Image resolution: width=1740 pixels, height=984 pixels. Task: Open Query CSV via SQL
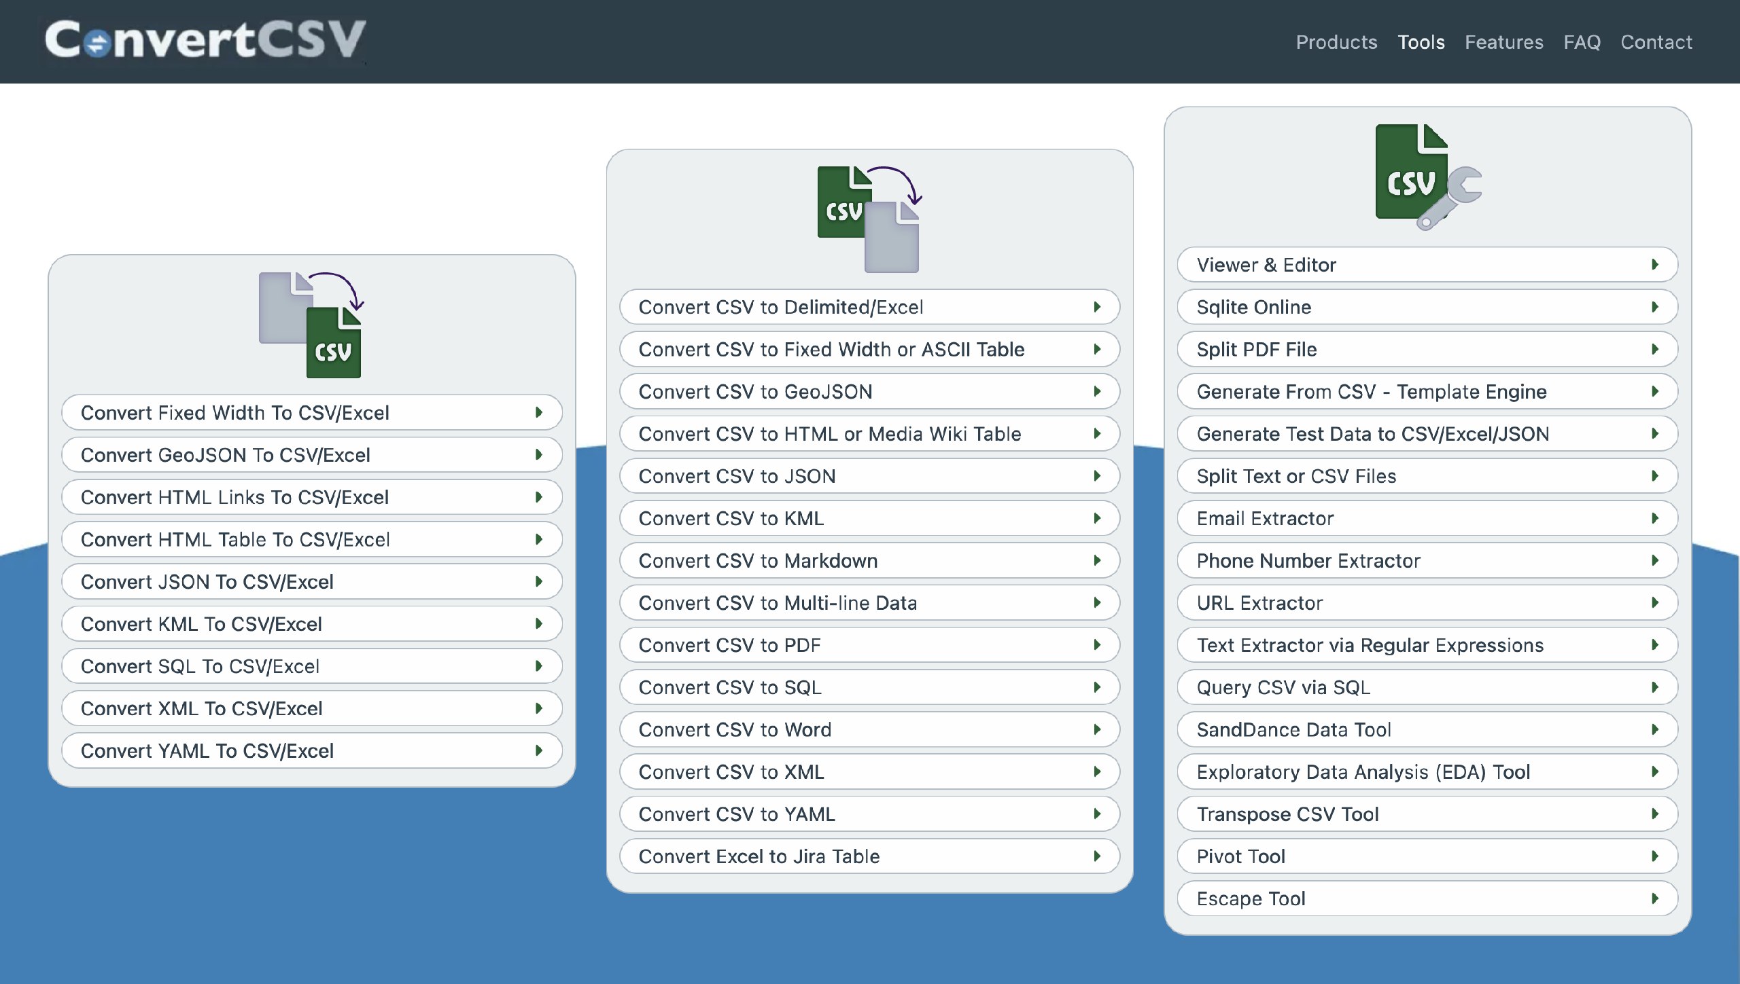point(1283,687)
